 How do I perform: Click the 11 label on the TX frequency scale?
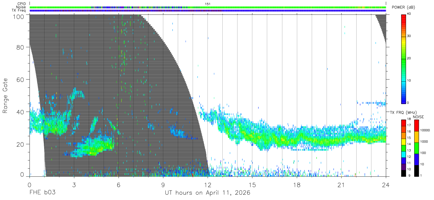tap(409, 163)
